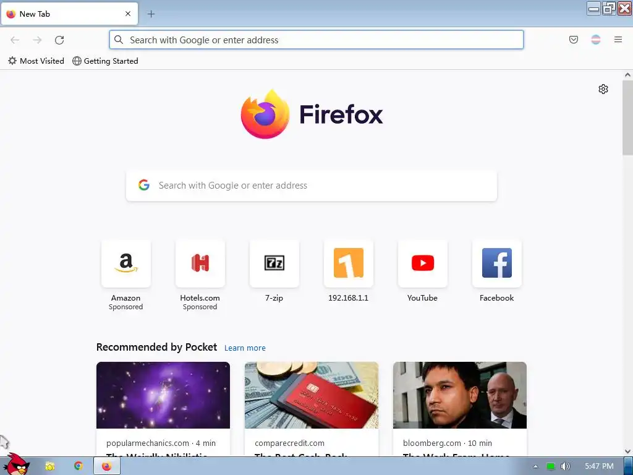The width and height of the screenshot is (633, 475).
Task: Click the volume speaker tray icon
Action: 566,466
